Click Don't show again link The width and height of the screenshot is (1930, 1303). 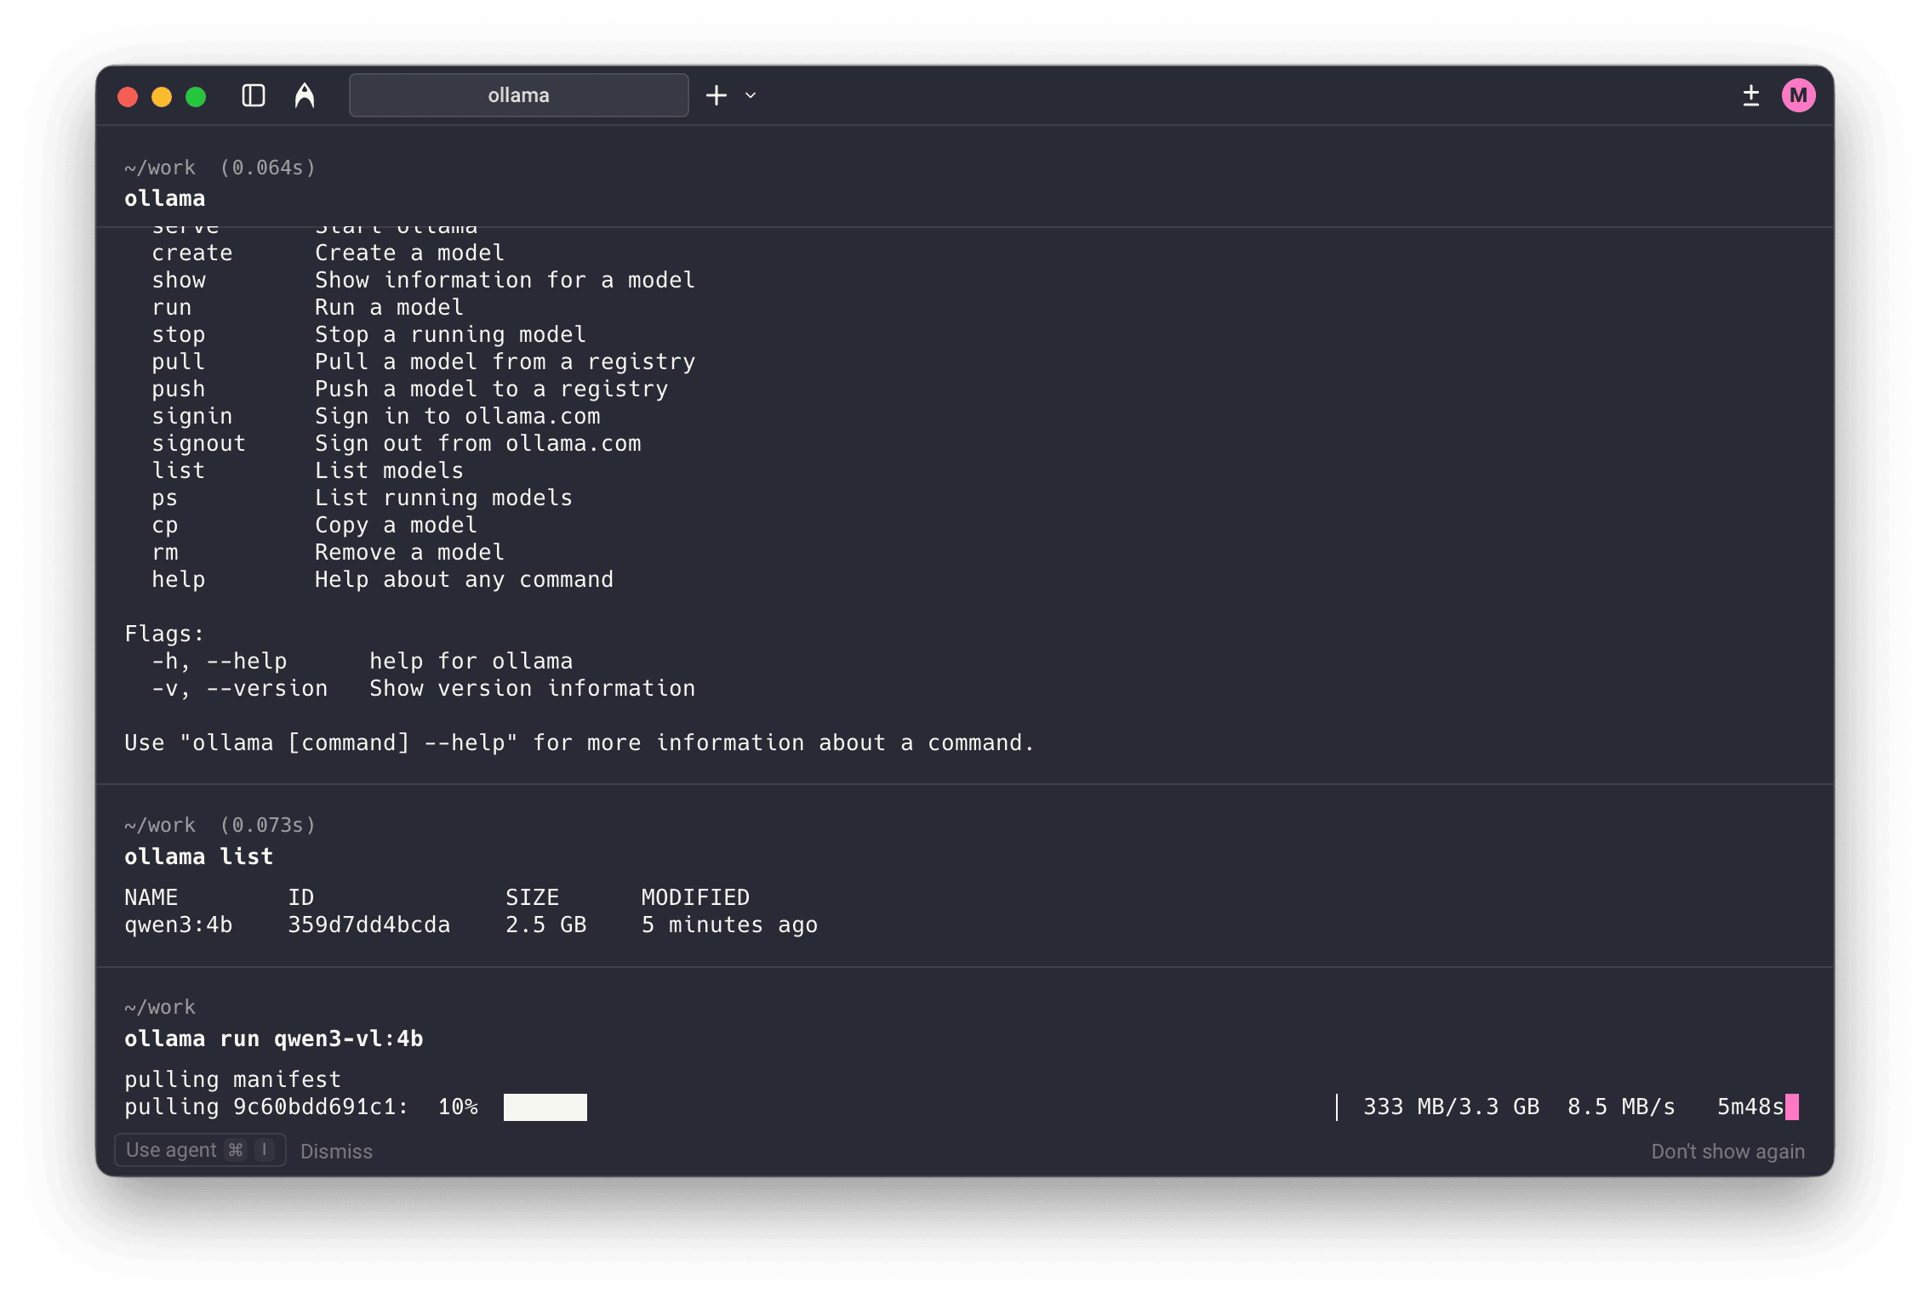(x=1727, y=1151)
